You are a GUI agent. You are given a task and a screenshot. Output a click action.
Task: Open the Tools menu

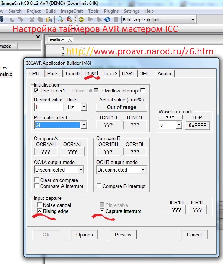tap(93, 11)
